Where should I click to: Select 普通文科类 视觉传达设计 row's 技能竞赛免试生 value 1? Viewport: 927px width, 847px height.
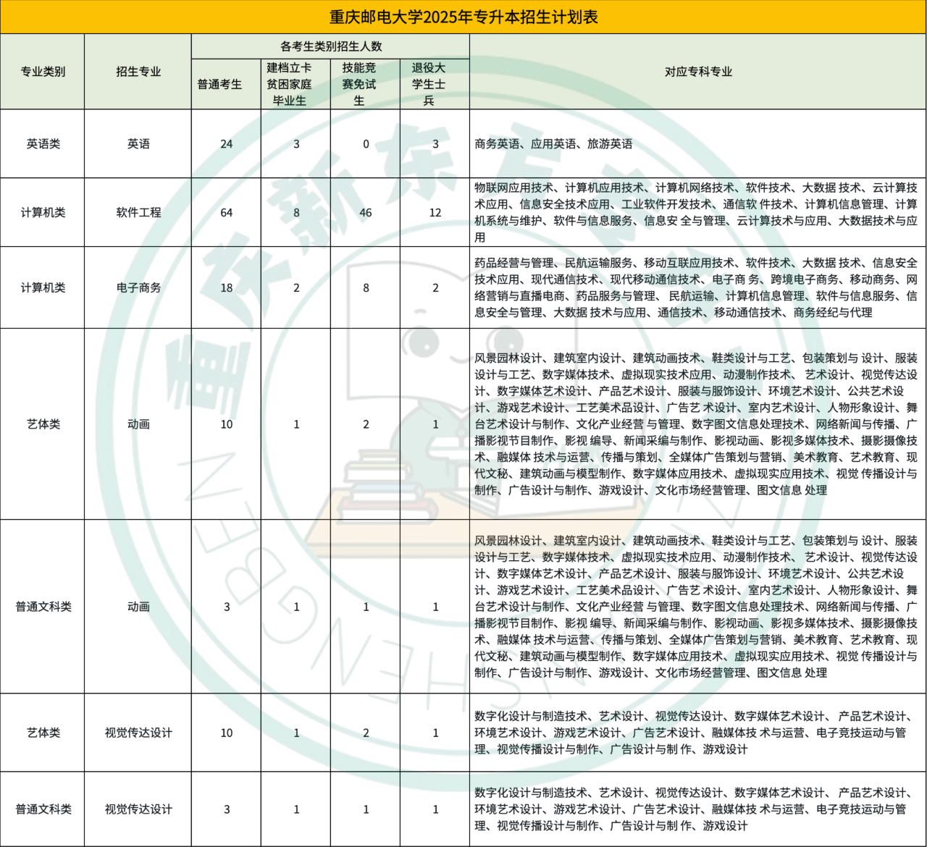point(366,809)
